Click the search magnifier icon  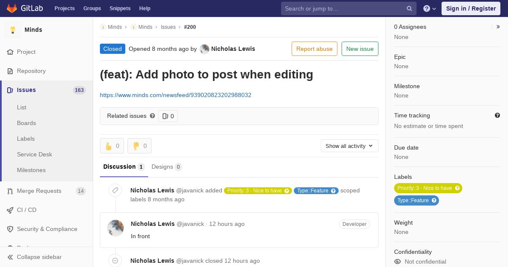409,8
